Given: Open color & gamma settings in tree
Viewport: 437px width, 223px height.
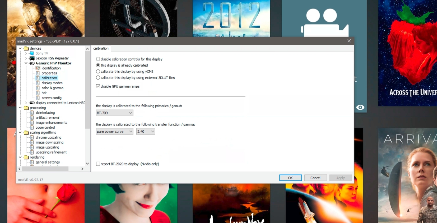Looking at the screenshot, I should 52,88.
